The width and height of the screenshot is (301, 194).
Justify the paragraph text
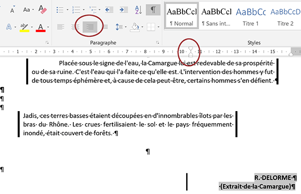105,27
